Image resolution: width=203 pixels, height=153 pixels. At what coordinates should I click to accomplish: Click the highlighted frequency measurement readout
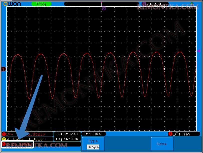click(x=18, y=144)
